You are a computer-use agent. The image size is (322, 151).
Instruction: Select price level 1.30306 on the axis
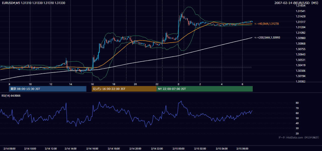[300, 71]
